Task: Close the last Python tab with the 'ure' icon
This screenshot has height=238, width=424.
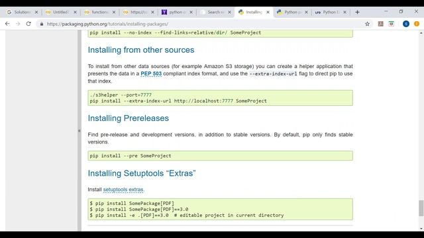Action: coord(344,12)
